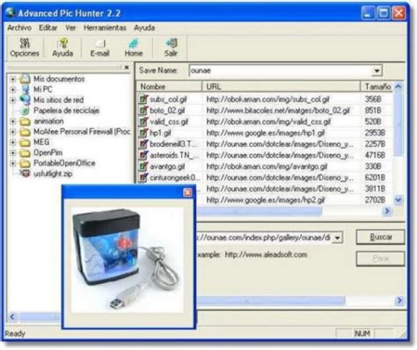Expand the Mis documentos tree node
The height and width of the screenshot is (350, 417).
(13, 79)
